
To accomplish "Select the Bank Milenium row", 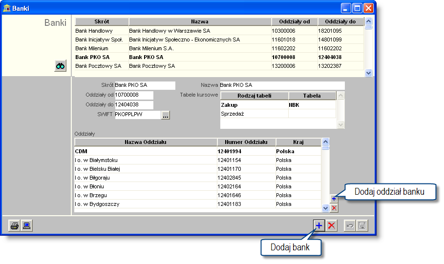I will 219,48.
